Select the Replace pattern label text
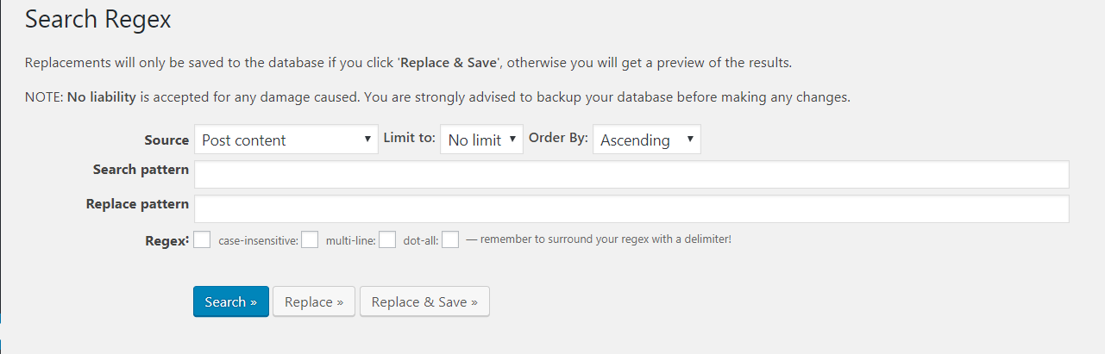1105x354 pixels. 137,204
